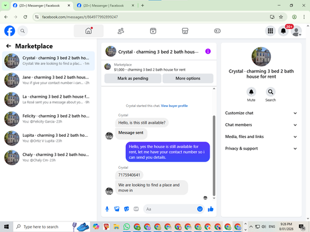The width and height of the screenshot is (310, 232).
Task: Click the message with number 7175940641
Action: pyautogui.click(x=129, y=175)
